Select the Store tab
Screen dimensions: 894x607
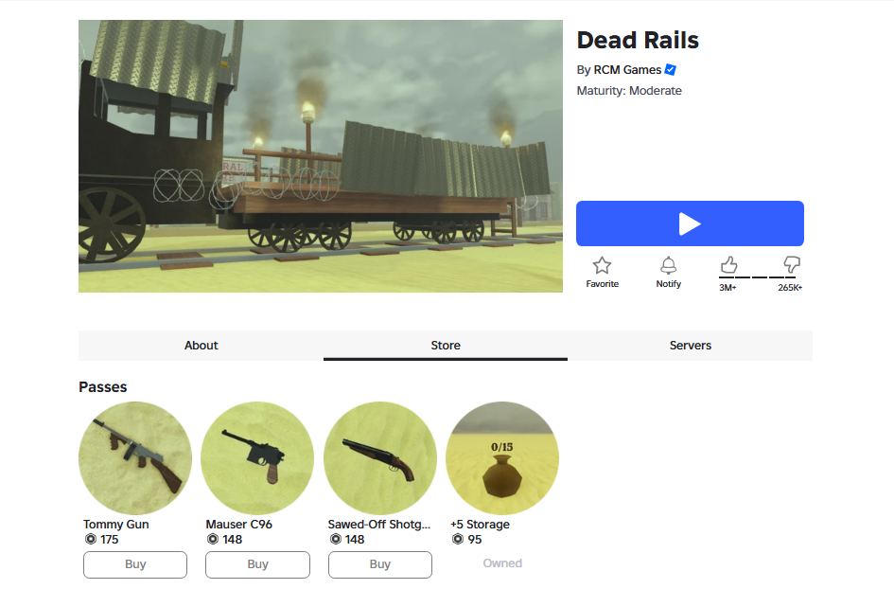pyautogui.click(x=446, y=345)
